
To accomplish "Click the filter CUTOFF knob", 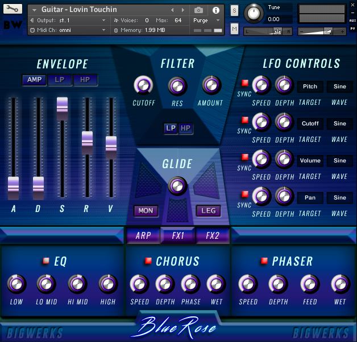I will click(x=143, y=85).
